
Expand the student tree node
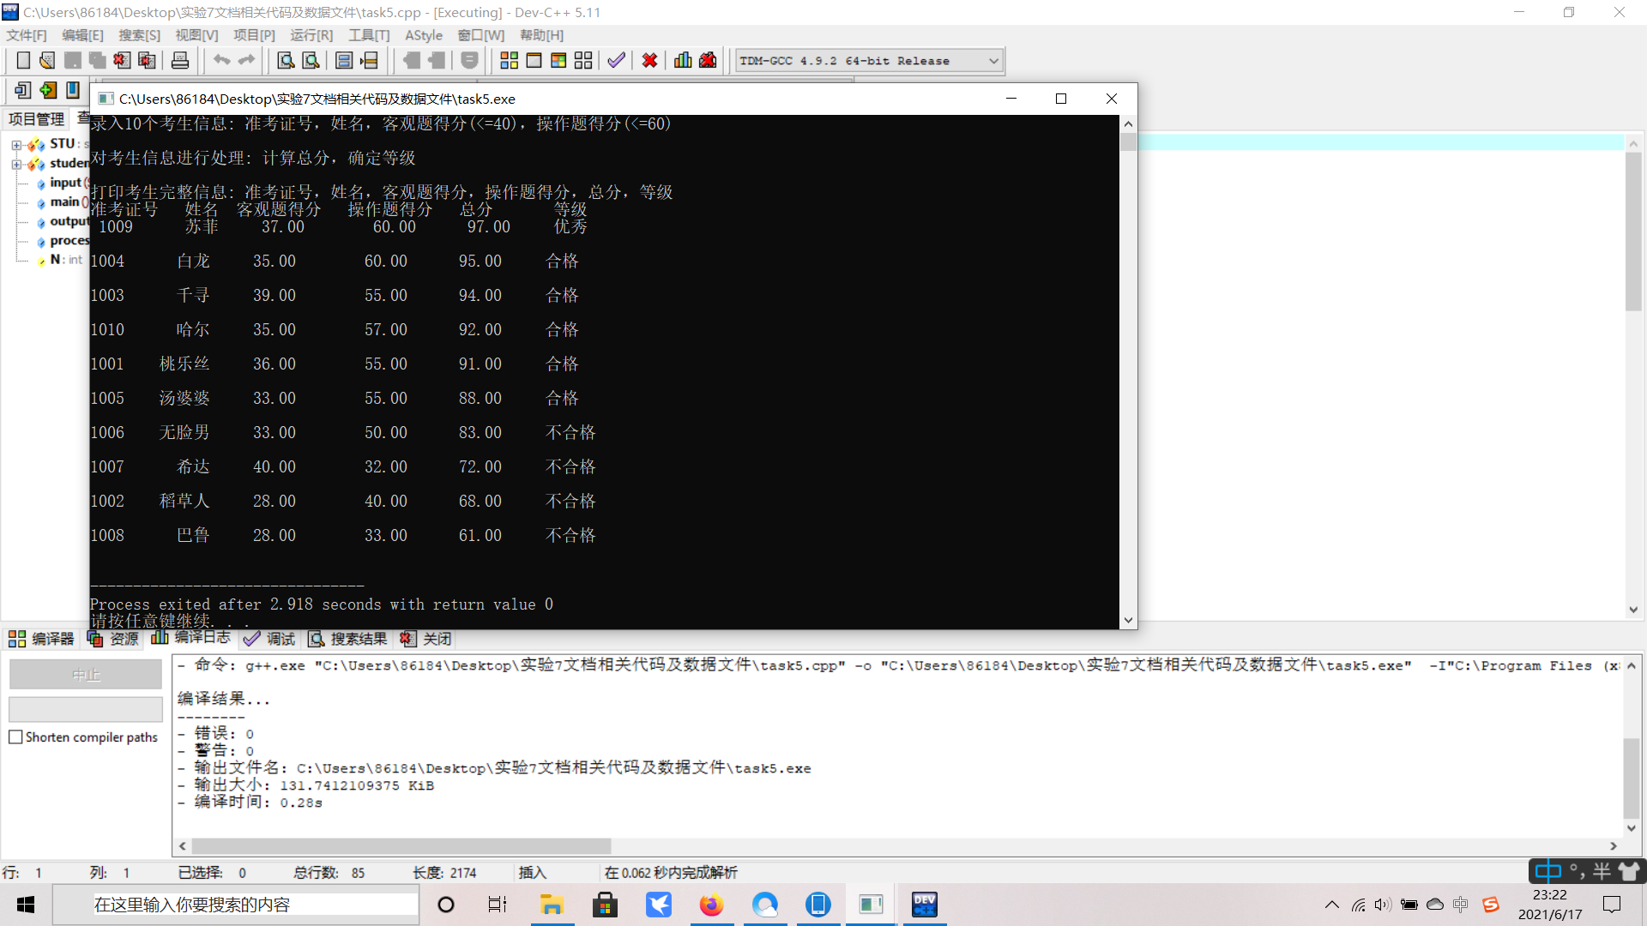coord(15,164)
